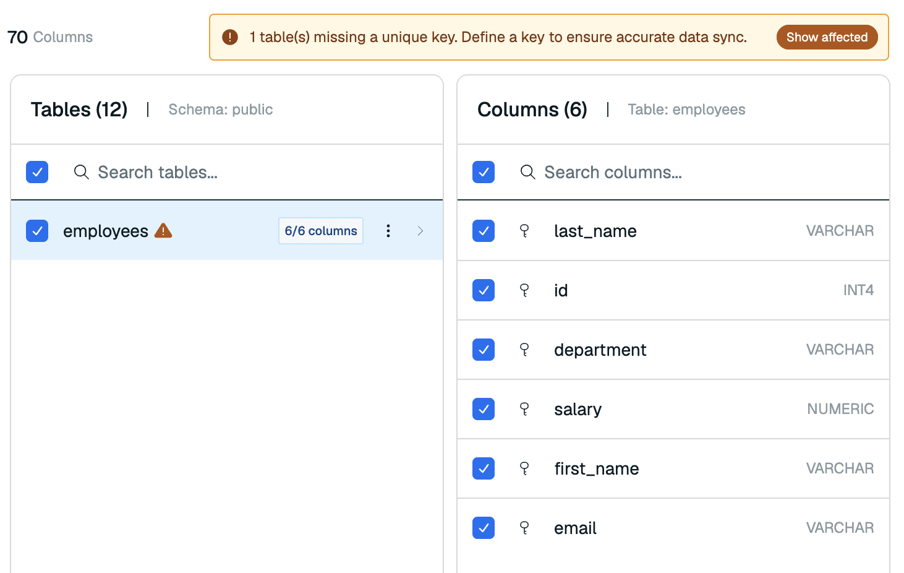The image size is (904, 573).
Task: Click the Table: employees label
Action: pyautogui.click(x=686, y=110)
